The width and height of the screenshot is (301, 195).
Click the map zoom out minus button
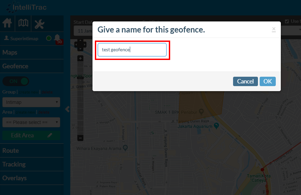point(80,138)
